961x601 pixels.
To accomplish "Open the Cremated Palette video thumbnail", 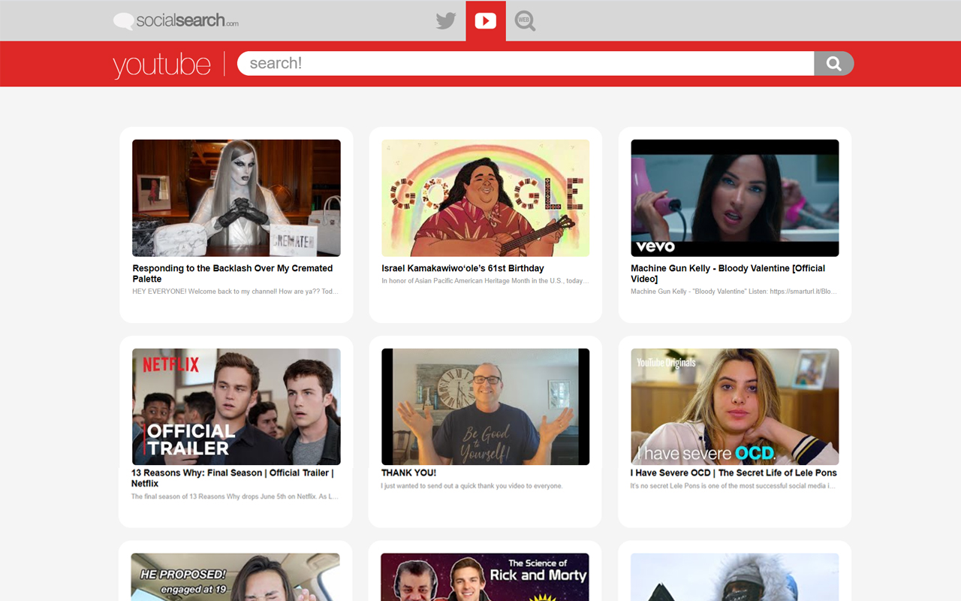I will (x=236, y=198).
